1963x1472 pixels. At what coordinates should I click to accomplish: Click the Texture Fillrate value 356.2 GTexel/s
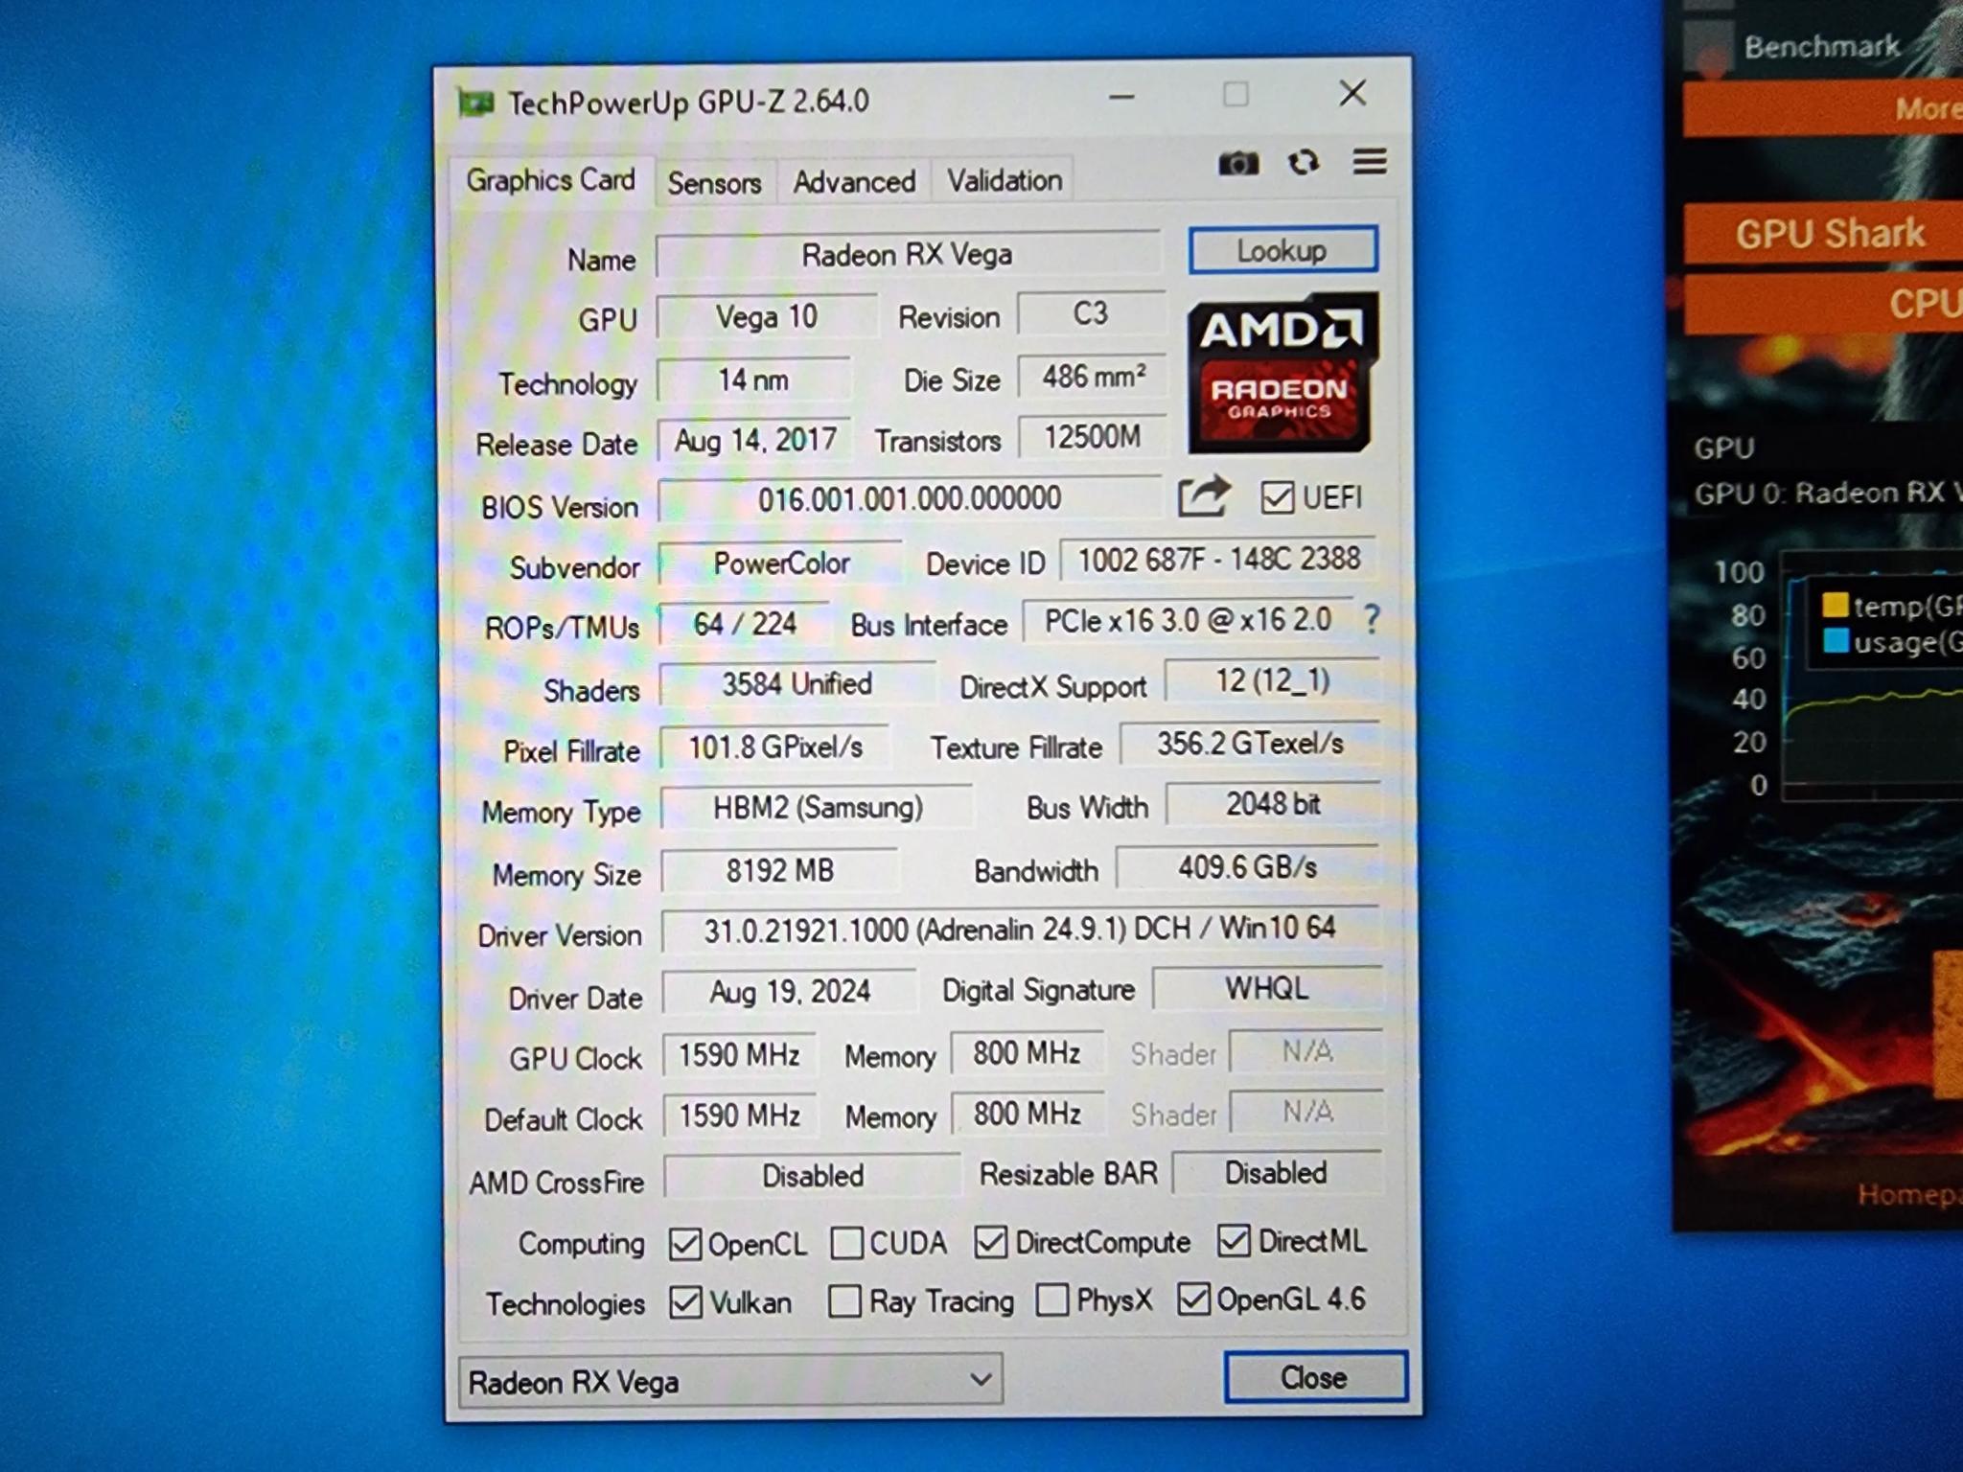coord(1250,744)
